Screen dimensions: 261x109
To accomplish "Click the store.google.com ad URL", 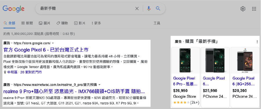I will [x=32, y=43].
